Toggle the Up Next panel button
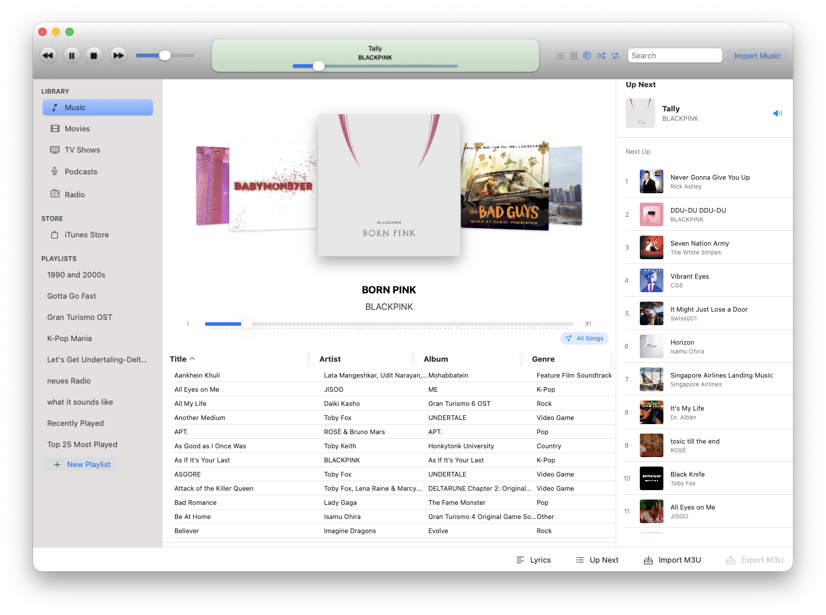Image resolution: width=826 pixels, height=615 pixels. 597,560
